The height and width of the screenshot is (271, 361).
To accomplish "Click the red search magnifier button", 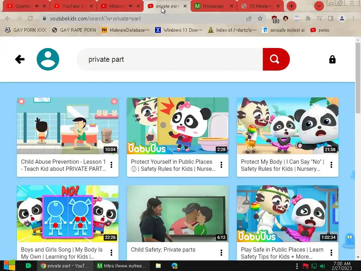I will coord(276,59).
